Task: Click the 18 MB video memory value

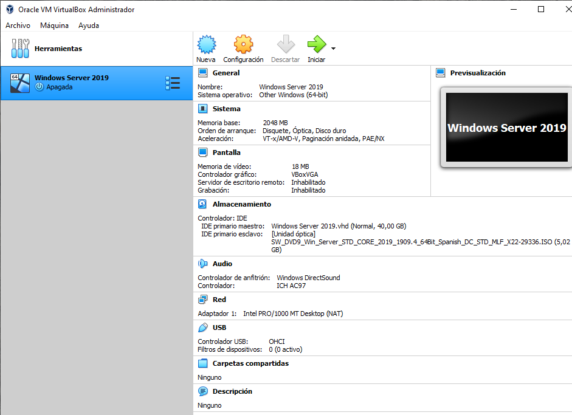Action: [300, 166]
